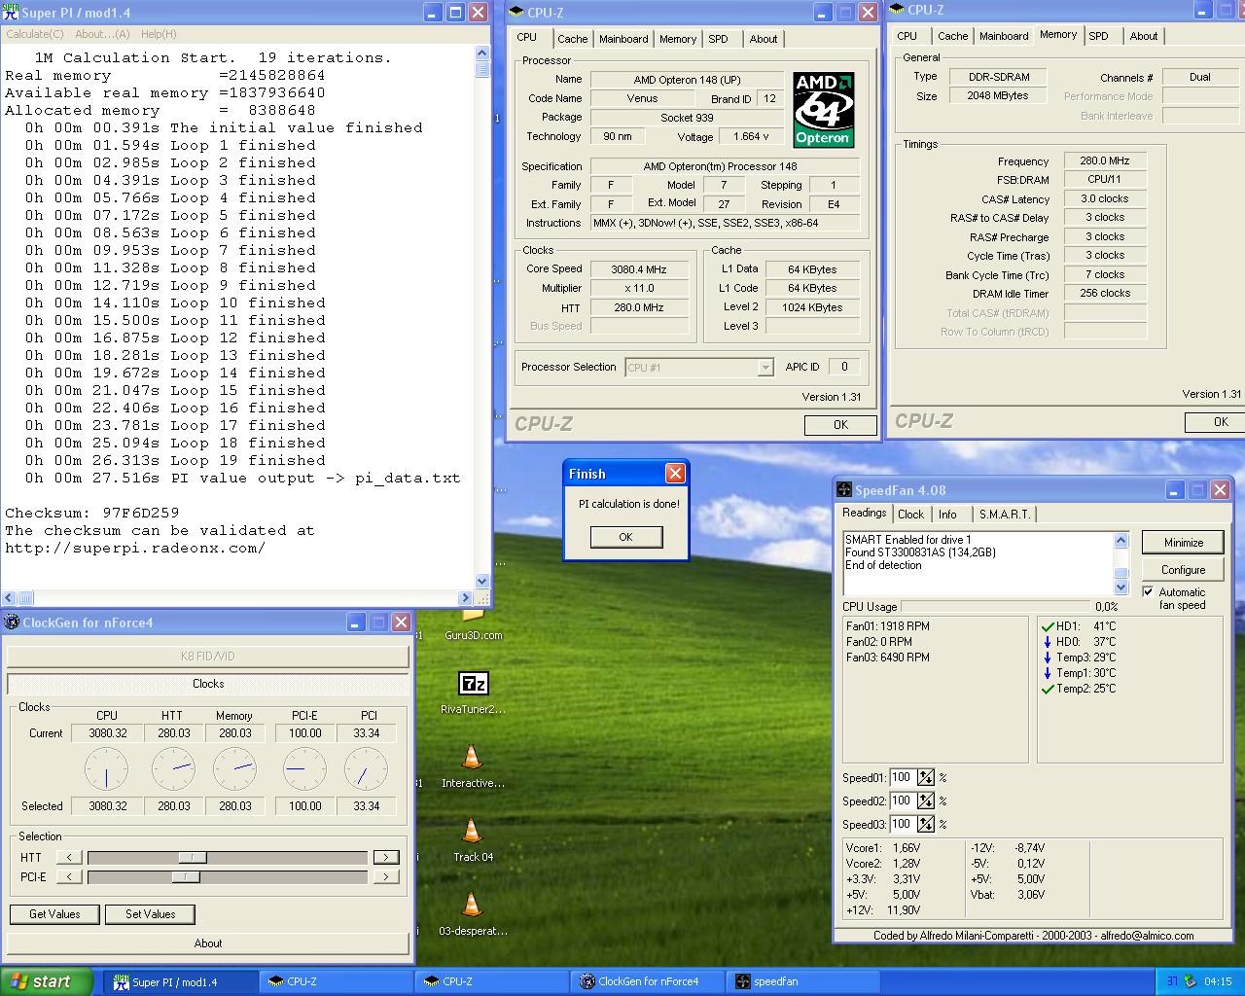This screenshot has width=1245, height=996.
Task: Click the Super PI title bar icon
Action: pyautogui.click(x=12, y=13)
